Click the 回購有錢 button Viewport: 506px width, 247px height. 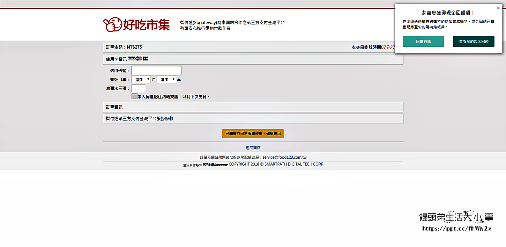tap(423, 42)
